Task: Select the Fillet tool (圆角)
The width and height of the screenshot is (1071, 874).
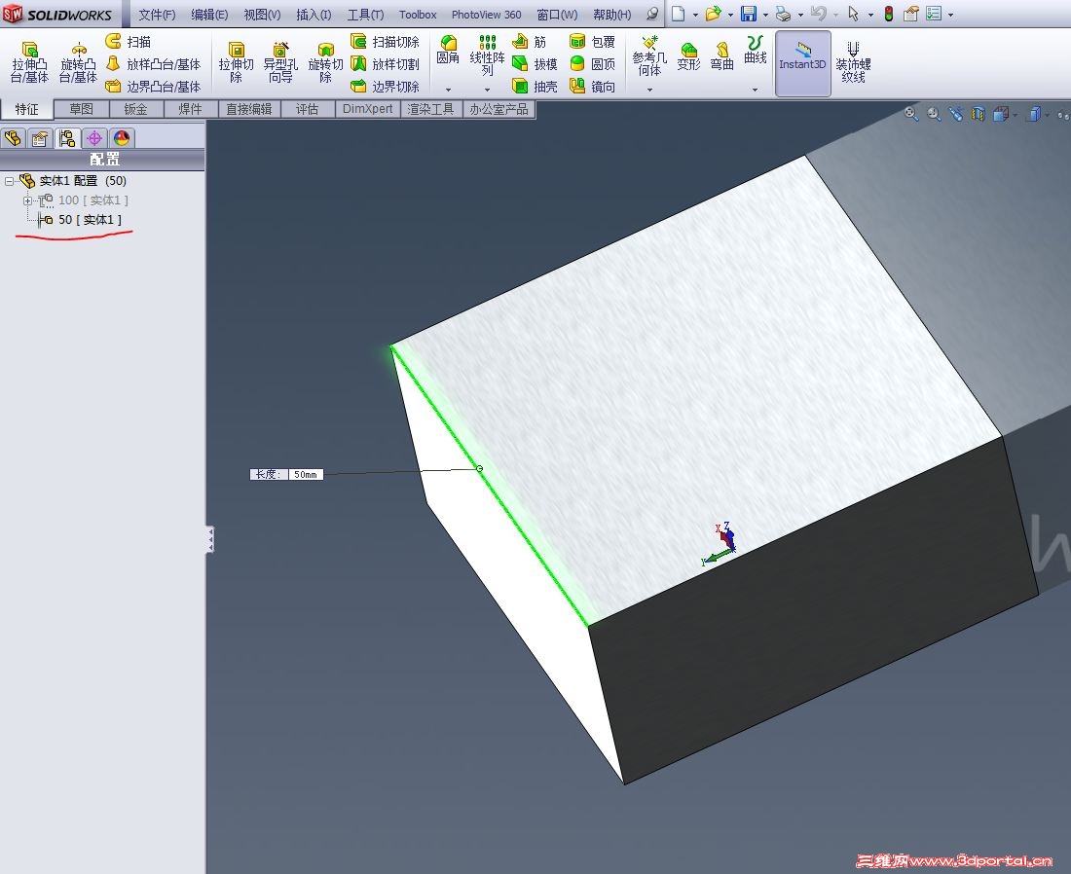Action: pyautogui.click(x=448, y=51)
